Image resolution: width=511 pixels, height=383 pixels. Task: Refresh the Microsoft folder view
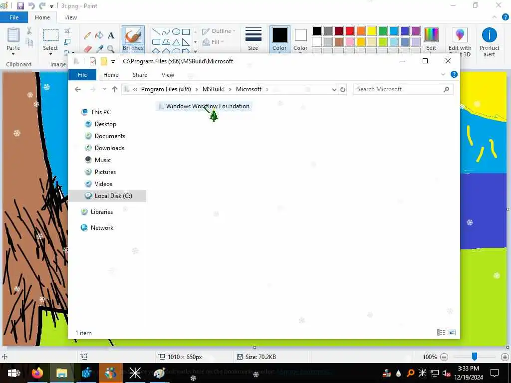(x=342, y=90)
